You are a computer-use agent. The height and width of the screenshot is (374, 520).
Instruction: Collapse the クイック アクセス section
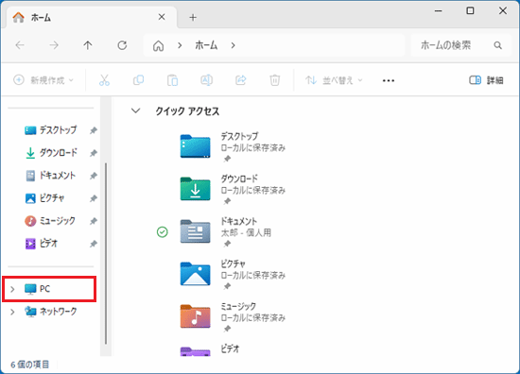point(135,110)
